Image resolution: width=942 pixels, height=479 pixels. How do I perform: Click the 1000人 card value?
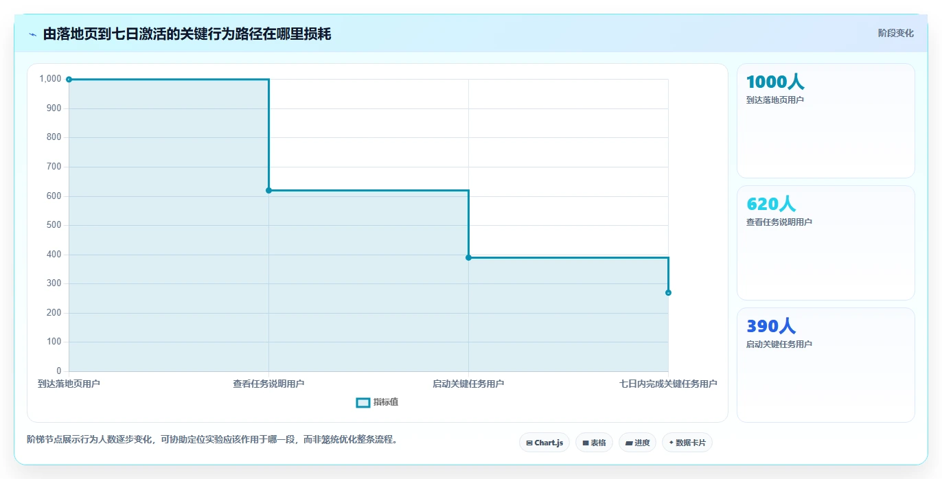pyautogui.click(x=775, y=82)
